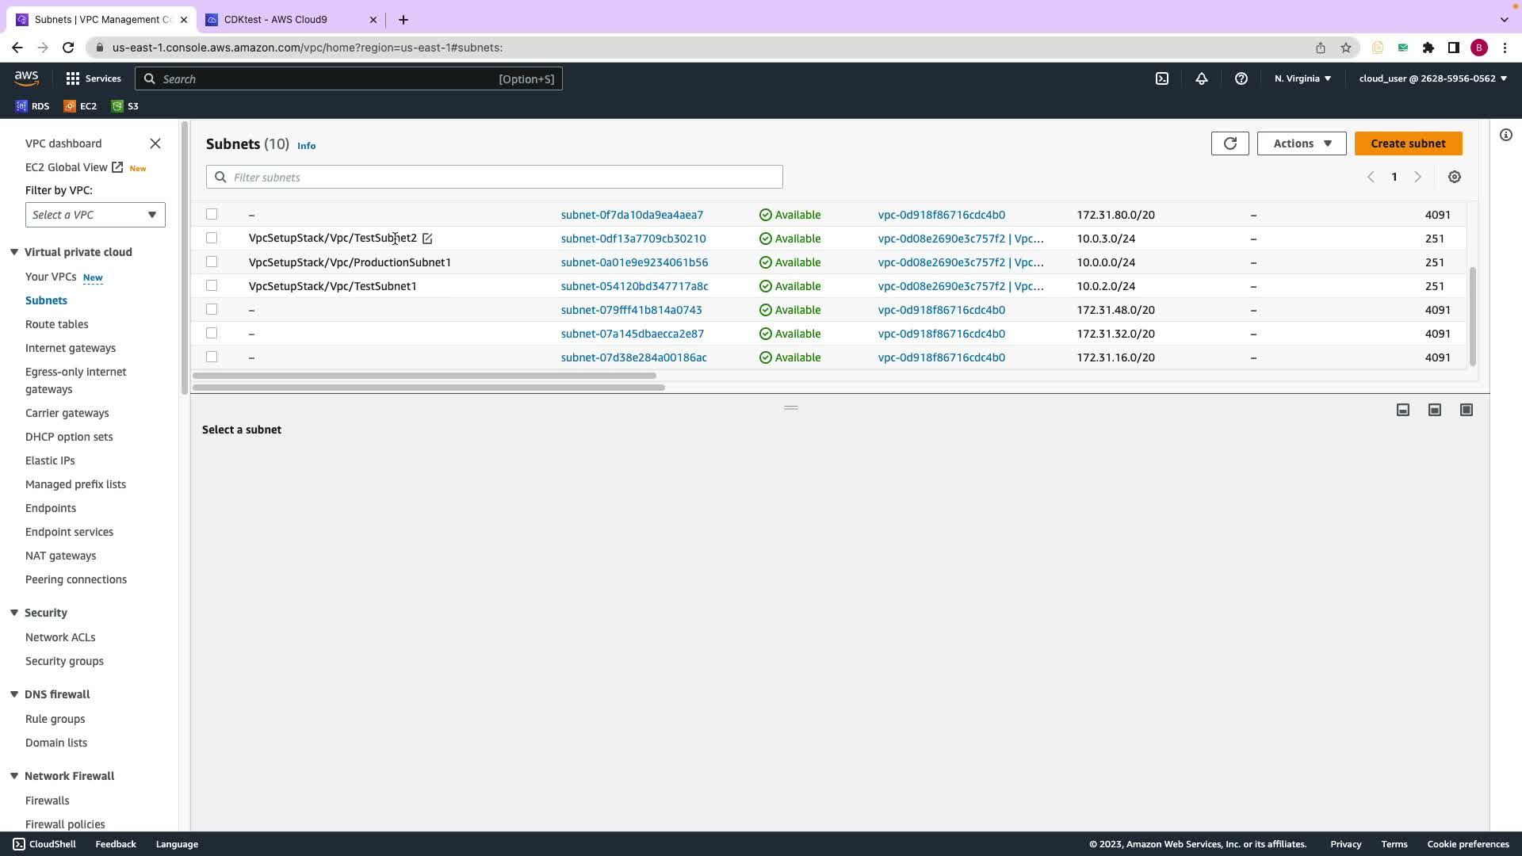Image resolution: width=1522 pixels, height=856 pixels.
Task: Edit the TestSubnet2 name with pencil icon
Action: pyautogui.click(x=427, y=239)
